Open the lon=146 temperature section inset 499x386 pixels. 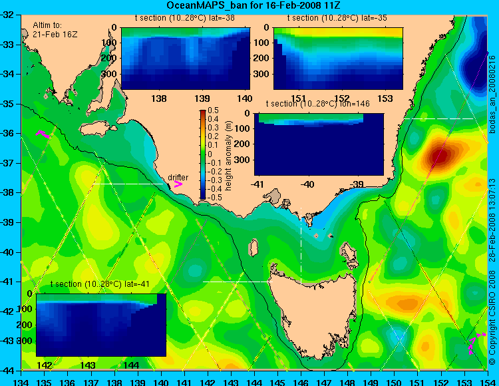point(319,144)
